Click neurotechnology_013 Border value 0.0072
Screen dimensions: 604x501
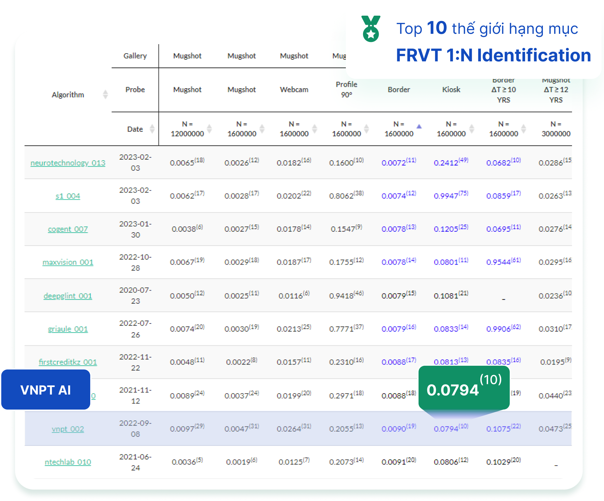(399, 162)
